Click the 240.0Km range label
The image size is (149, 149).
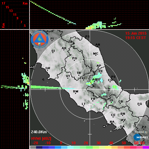pyautogui.click(x=39, y=132)
